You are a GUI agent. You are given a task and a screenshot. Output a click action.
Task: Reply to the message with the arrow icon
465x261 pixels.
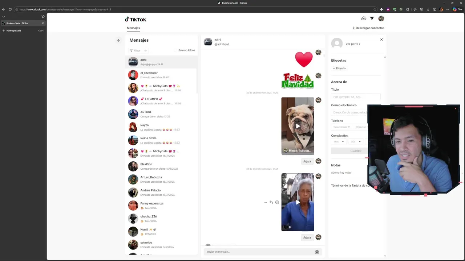[x=271, y=202]
